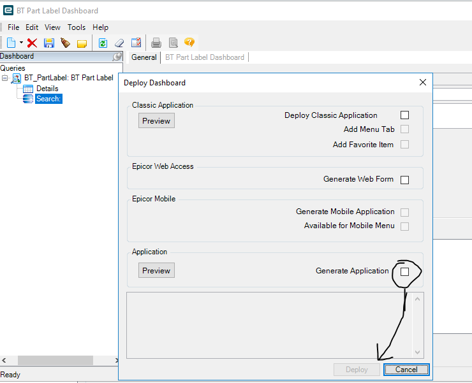Open the dropdown arrow beside New icon

click(21, 43)
